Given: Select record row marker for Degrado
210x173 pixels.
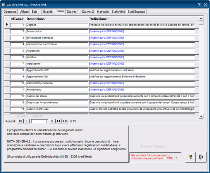Looking at the screenshot, I should coord(7,25).
